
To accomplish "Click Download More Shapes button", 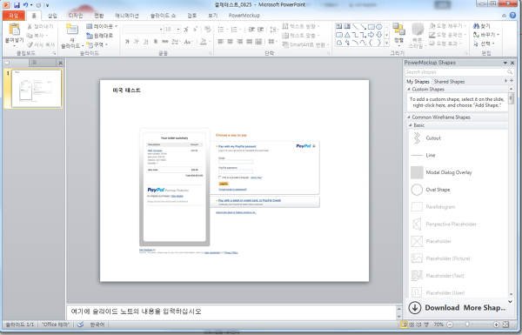I will [458, 308].
